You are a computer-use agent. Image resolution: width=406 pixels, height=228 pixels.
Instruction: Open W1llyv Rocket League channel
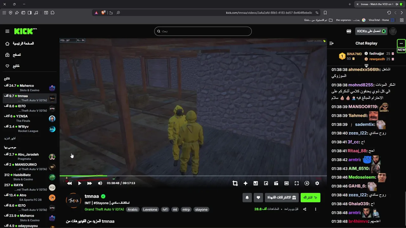click(x=30, y=129)
